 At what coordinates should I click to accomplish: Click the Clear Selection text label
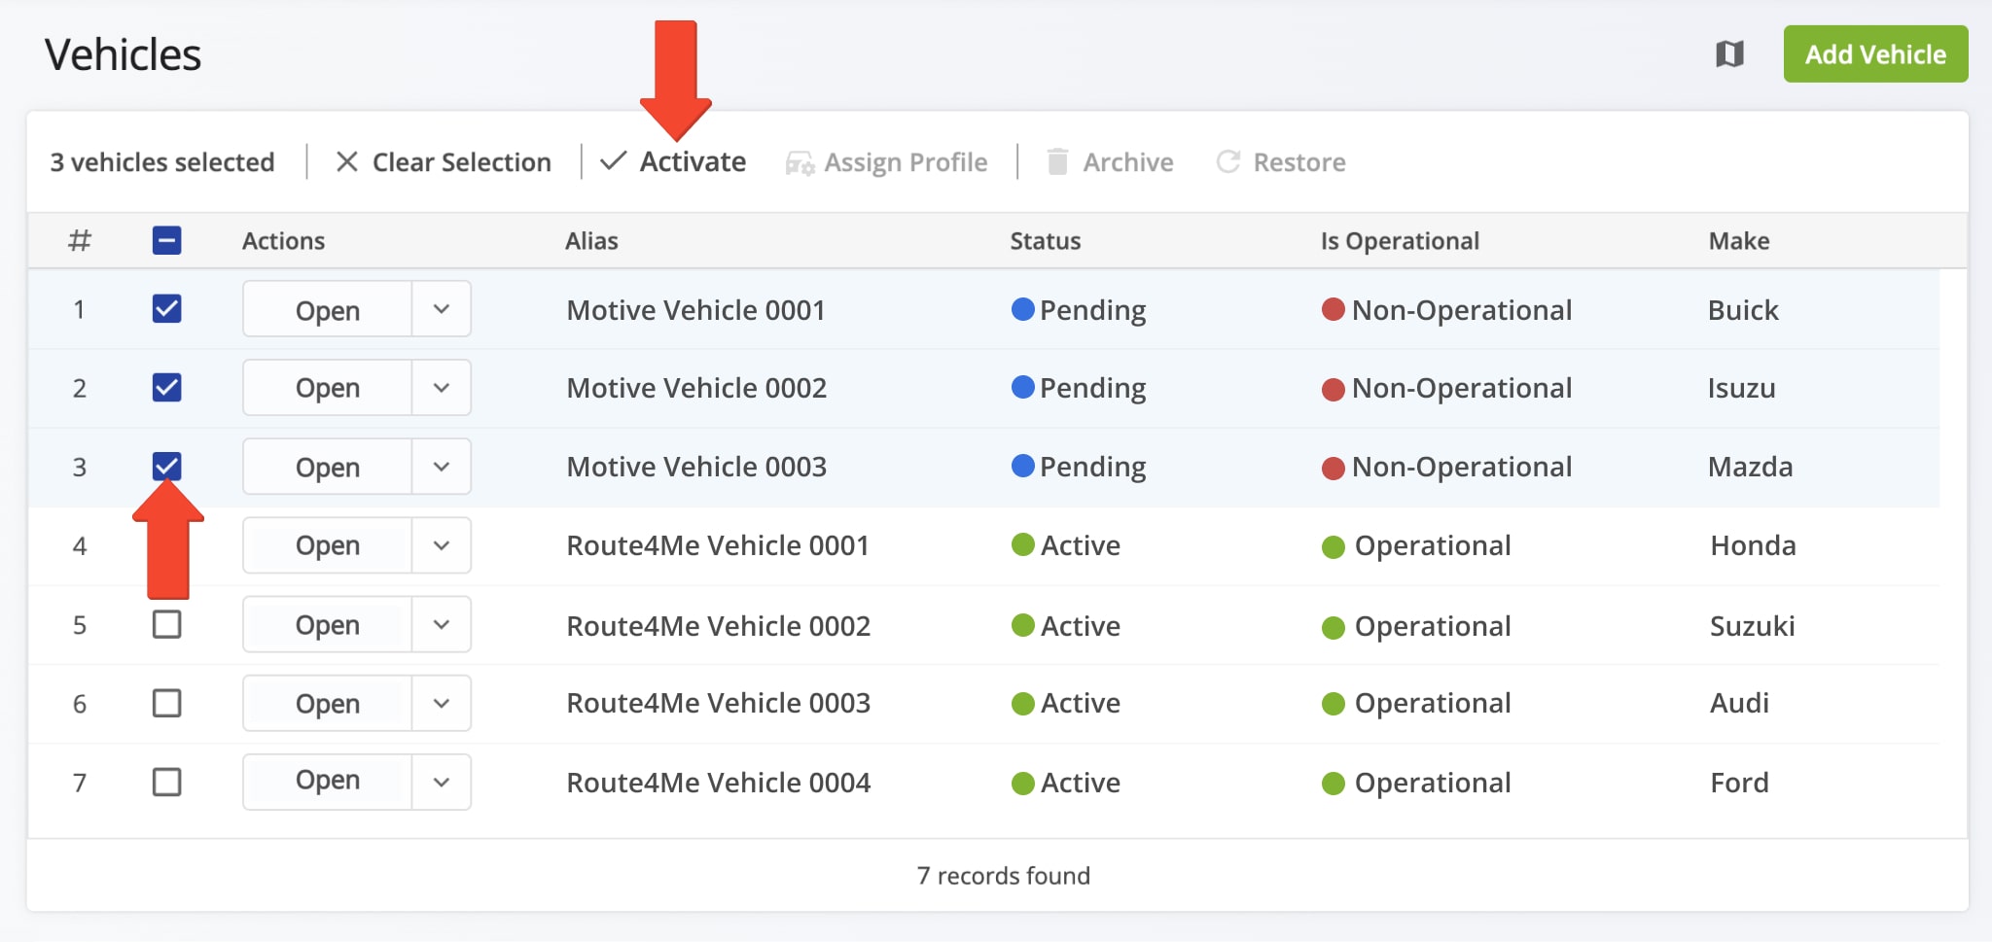tap(462, 162)
